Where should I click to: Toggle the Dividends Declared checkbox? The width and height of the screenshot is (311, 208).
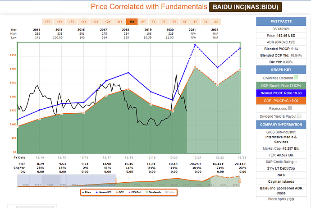click(x=296, y=78)
